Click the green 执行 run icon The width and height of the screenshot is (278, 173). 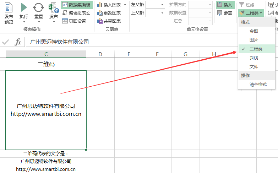point(24,7)
